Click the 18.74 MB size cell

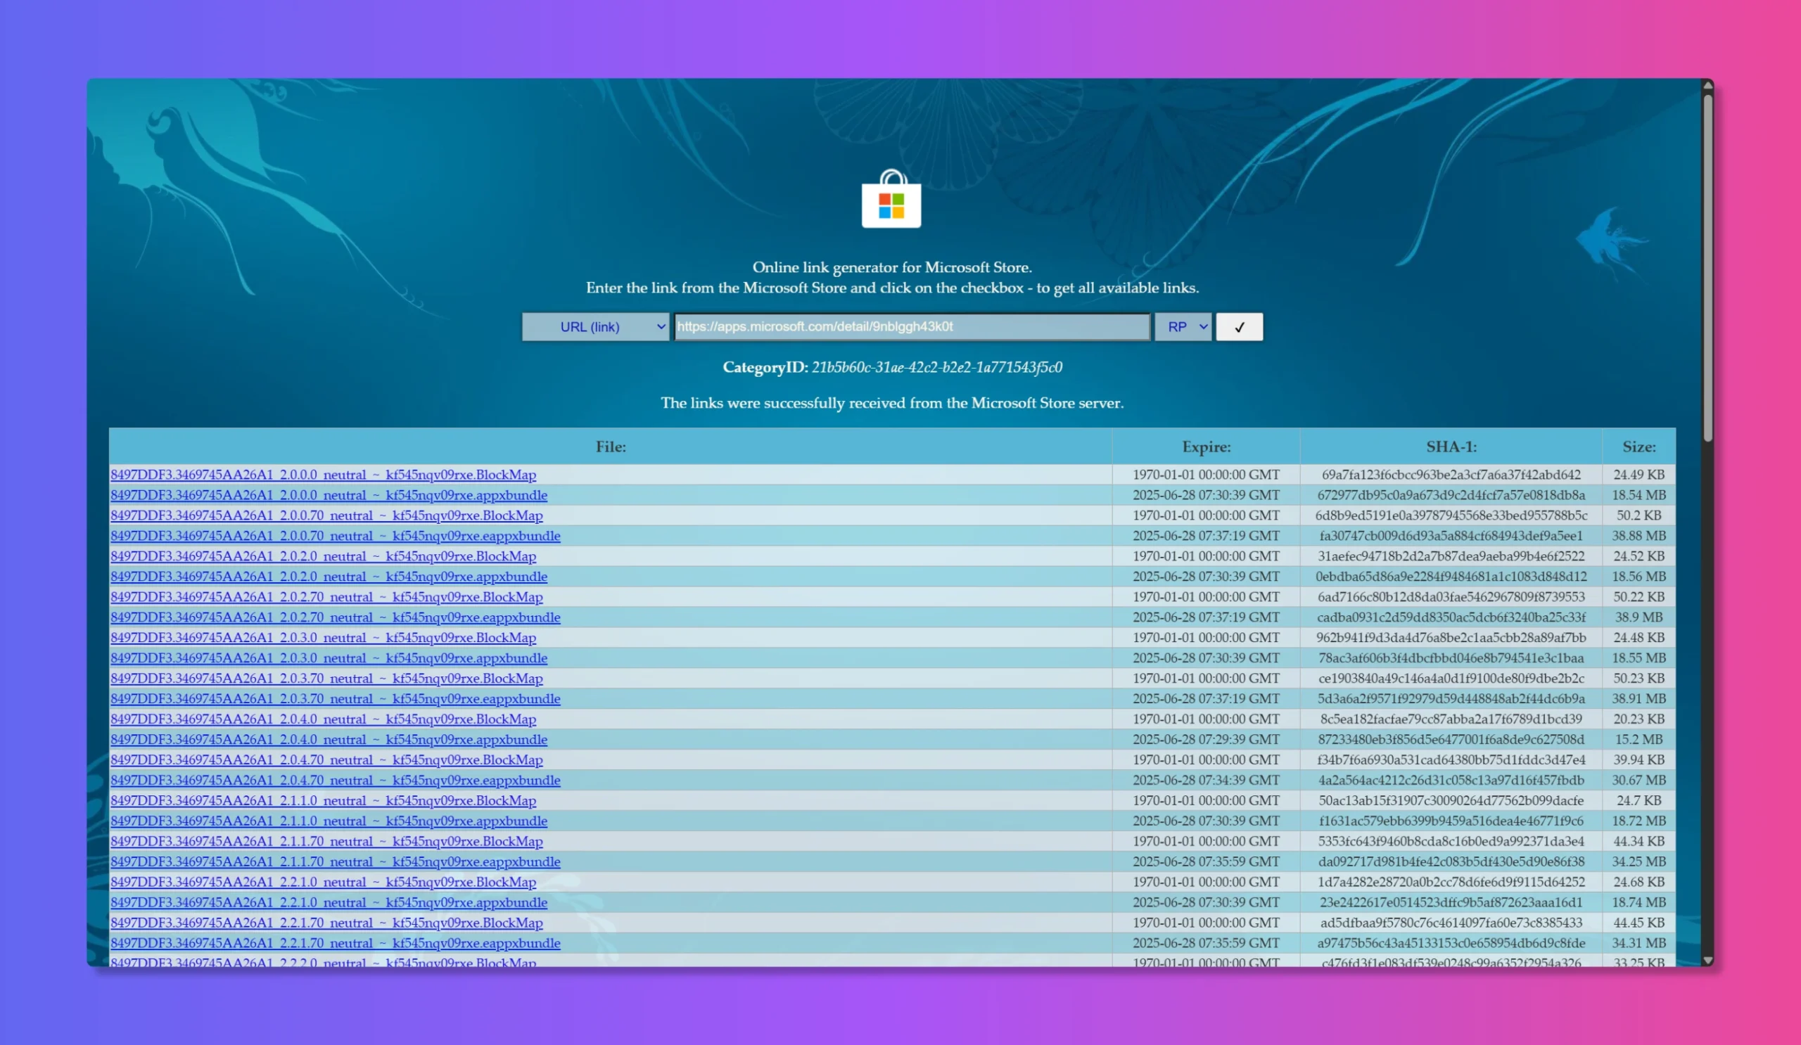pyautogui.click(x=1638, y=902)
